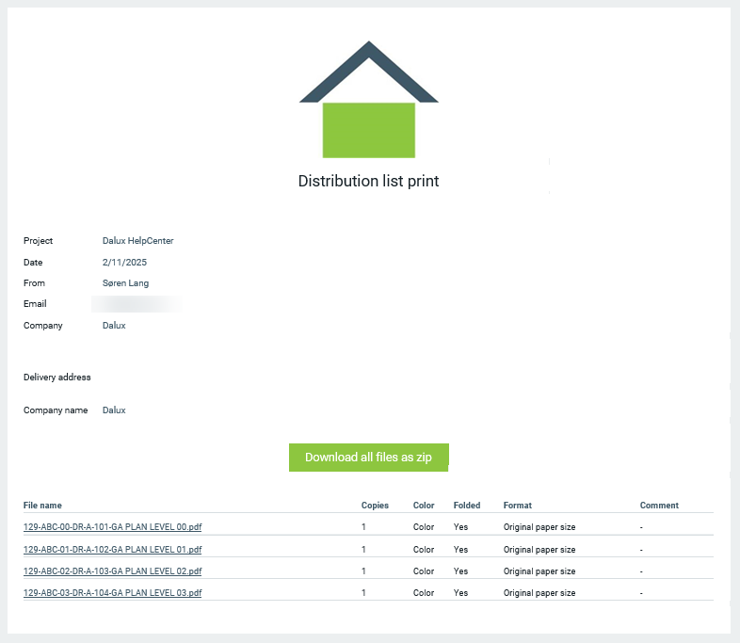Click the Color column header
Image resolution: width=740 pixels, height=643 pixels.
[x=424, y=506]
